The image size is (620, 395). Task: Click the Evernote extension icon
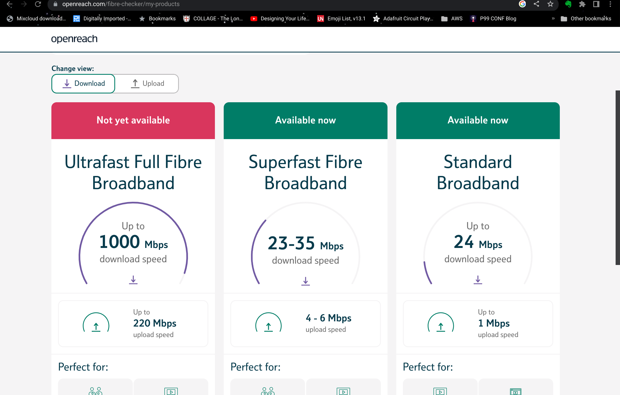point(568,4)
